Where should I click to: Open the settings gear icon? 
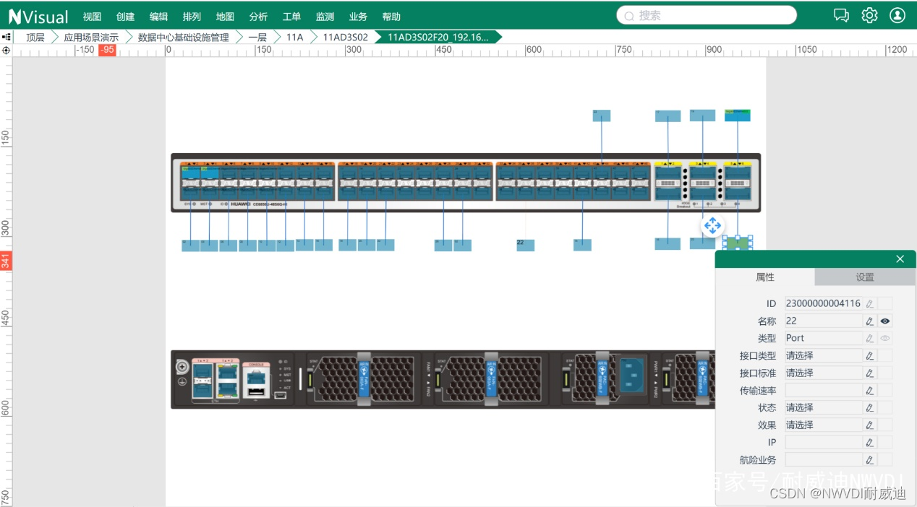point(869,15)
